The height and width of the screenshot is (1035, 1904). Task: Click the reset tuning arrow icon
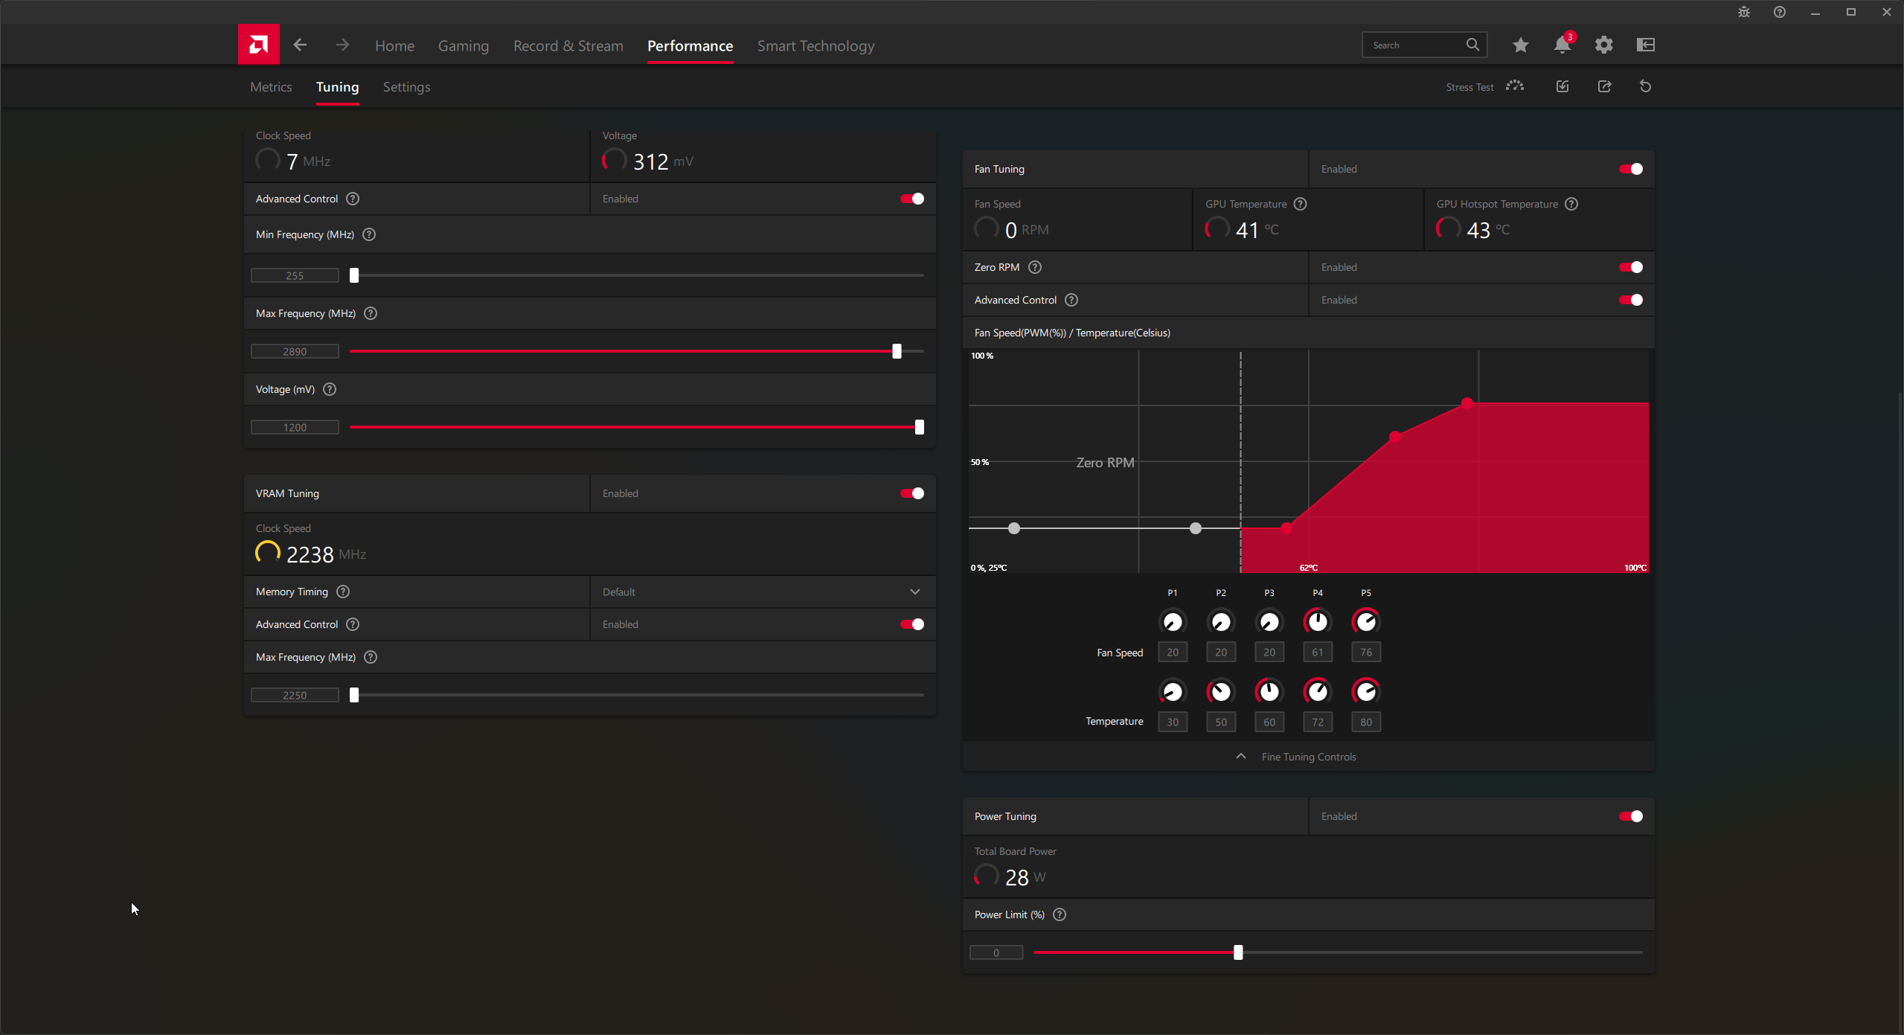1645,86
